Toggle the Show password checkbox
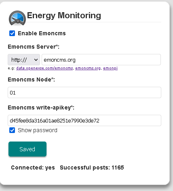This screenshot has height=191, width=173. pos(12,130)
